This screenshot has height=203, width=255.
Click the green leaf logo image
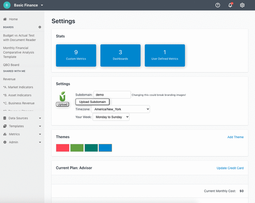pos(62,96)
